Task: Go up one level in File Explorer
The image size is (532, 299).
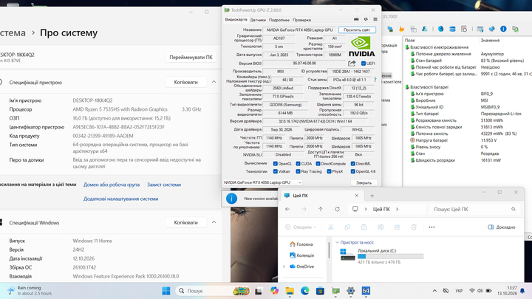Action: (321, 209)
